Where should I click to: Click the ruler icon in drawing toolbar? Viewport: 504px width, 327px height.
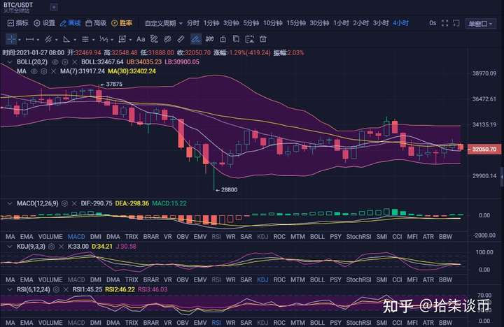pos(181,39)
